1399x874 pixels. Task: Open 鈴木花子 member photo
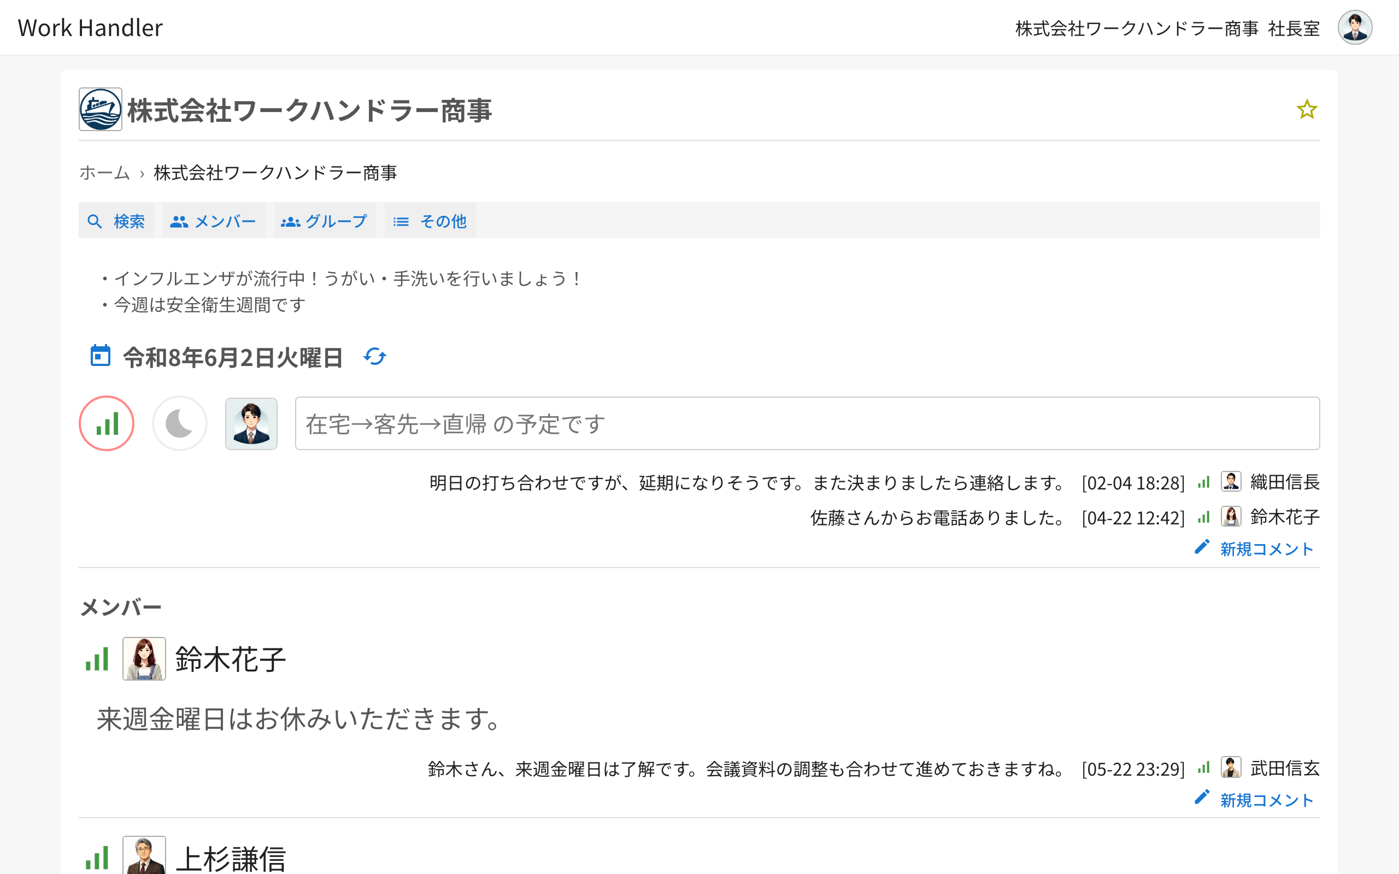[x=144, y=659]
